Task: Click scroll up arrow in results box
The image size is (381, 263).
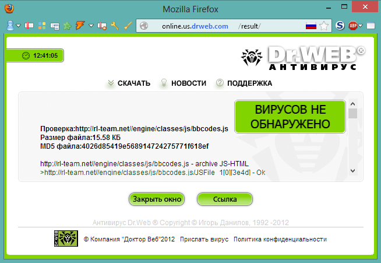Action: tap(353, 104)
